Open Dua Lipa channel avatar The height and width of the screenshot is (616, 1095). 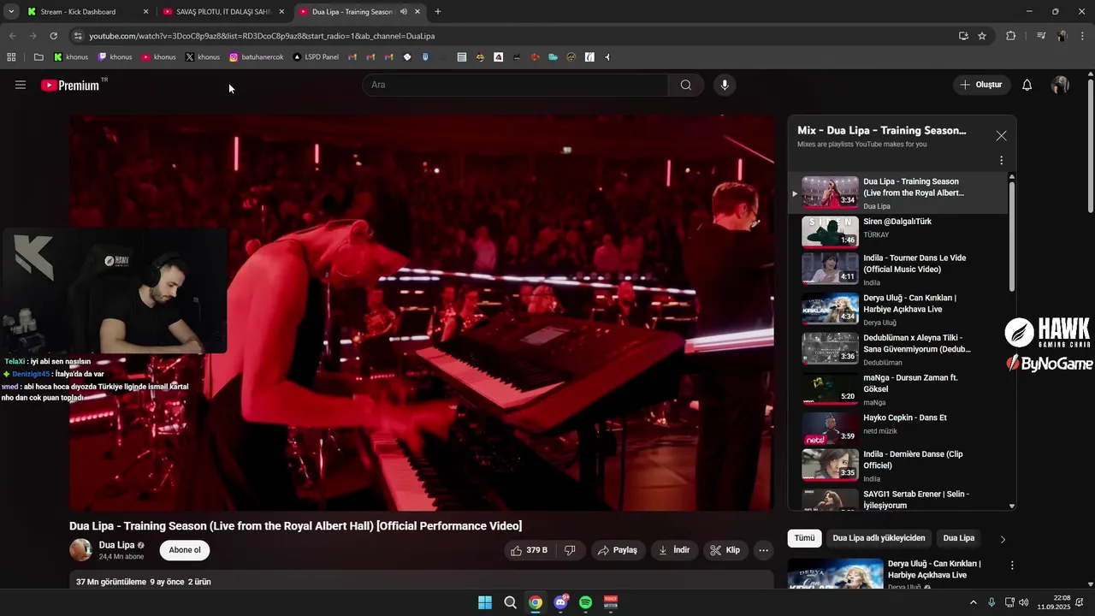point(80,550)
